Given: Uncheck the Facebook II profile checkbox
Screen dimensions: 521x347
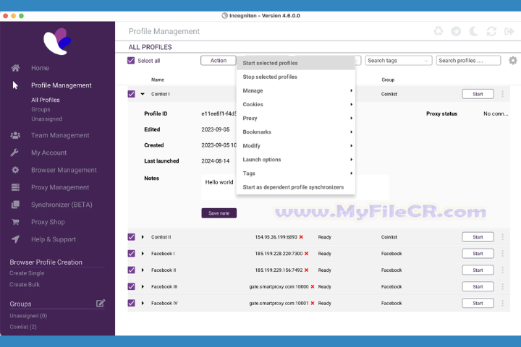Looking at the screenshot, I should click(131, 270).
